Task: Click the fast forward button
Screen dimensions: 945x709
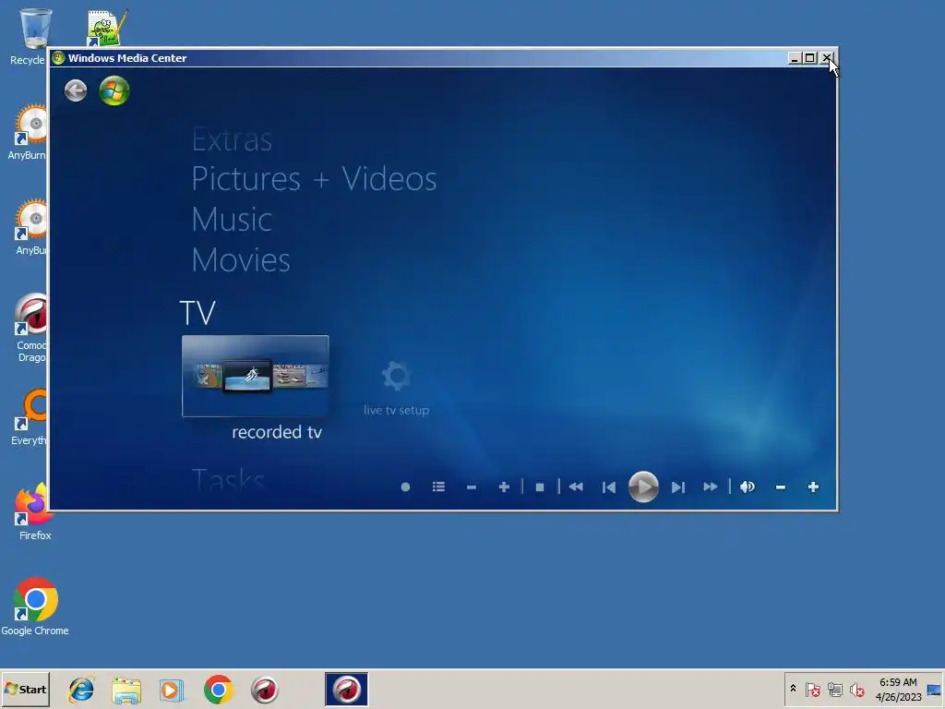Action: 711,487
